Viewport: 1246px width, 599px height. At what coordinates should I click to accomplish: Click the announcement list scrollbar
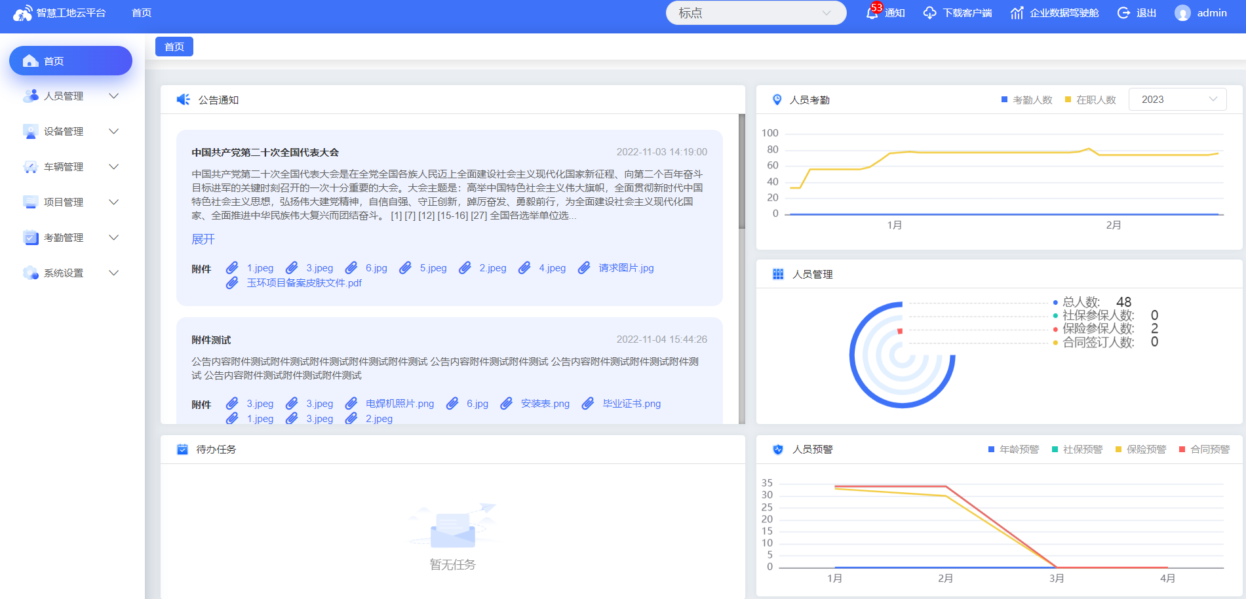pos(742,172)
